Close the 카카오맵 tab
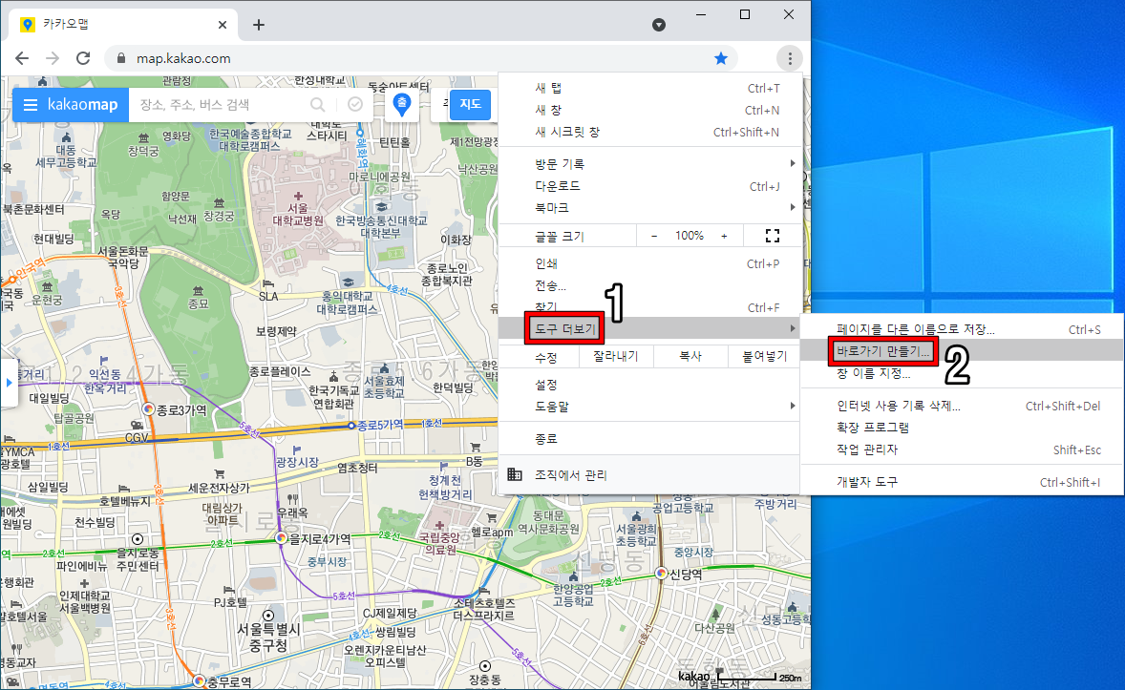Screen dimensions: 1125x690 coord(223,25)
